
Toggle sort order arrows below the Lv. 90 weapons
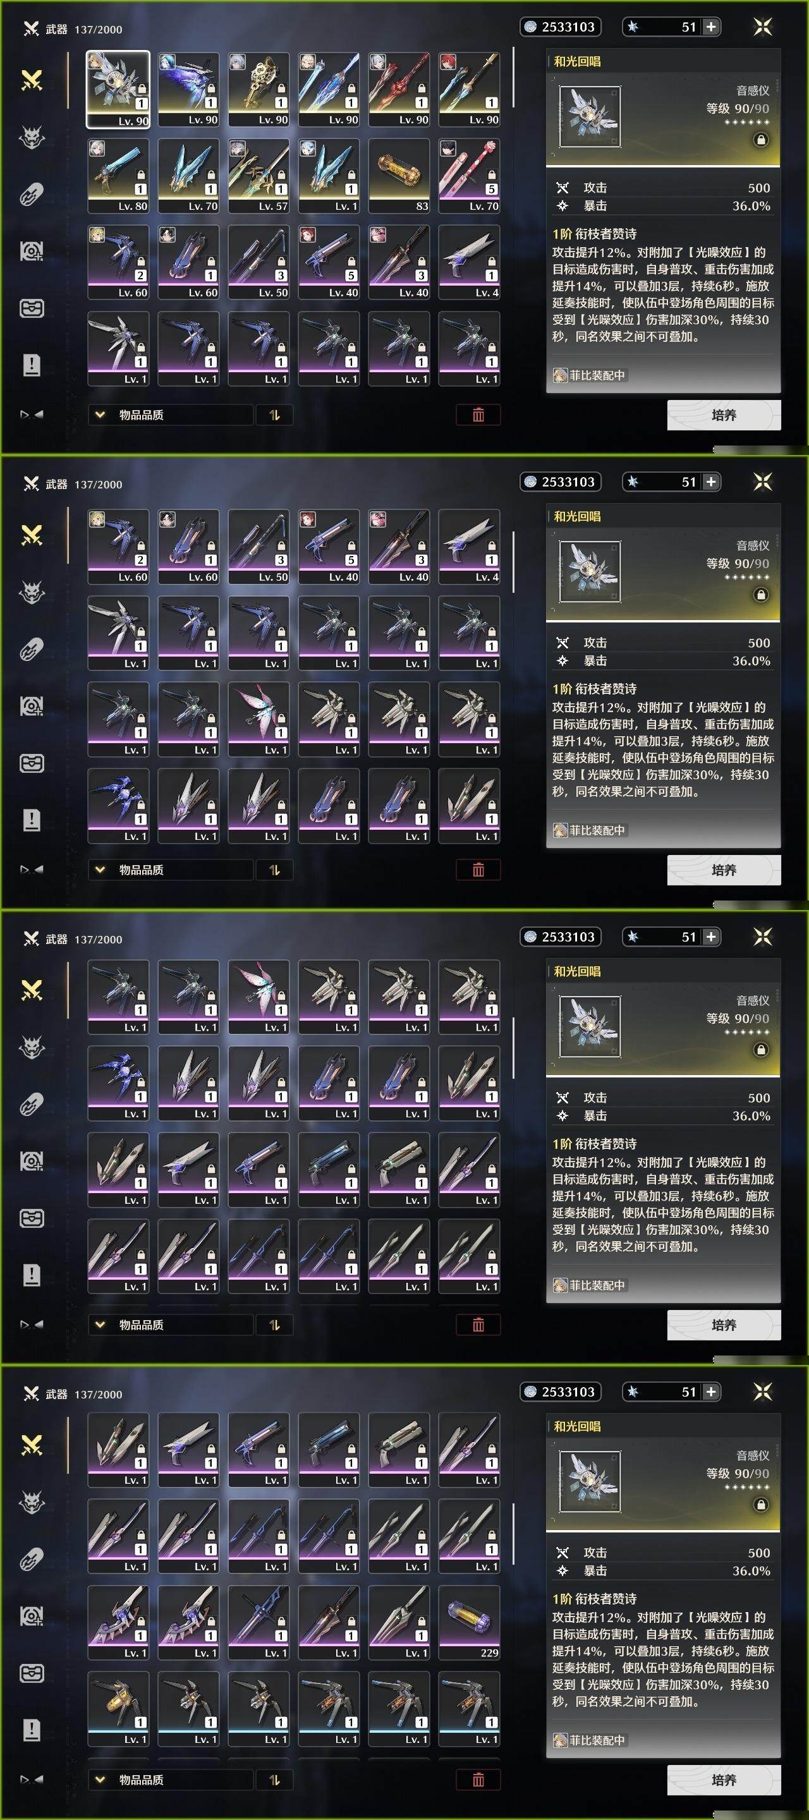click(x=275, y=415)
